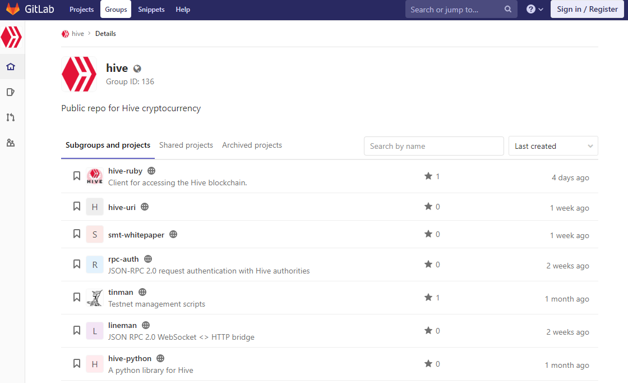This screenshot has width=628, height=383.
Task: Expand the help menu chevron
Action: click(541, 10)
